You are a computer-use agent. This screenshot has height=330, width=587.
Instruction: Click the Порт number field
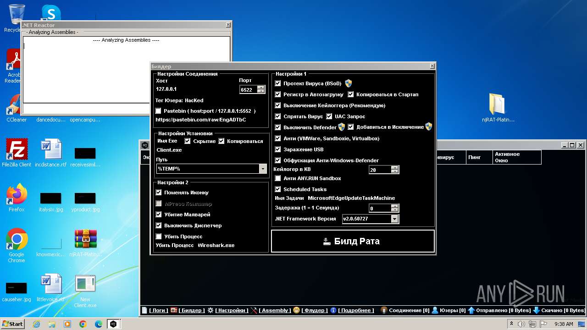click(x=248, y=90)
